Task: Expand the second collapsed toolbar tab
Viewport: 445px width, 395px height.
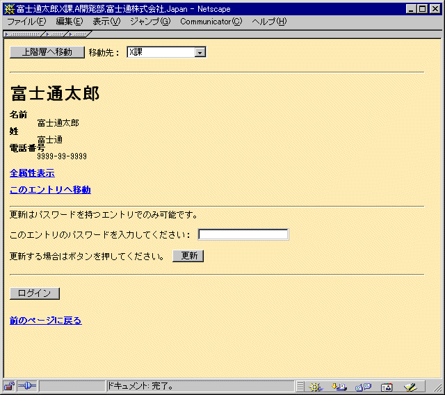Action: [56, 34]
